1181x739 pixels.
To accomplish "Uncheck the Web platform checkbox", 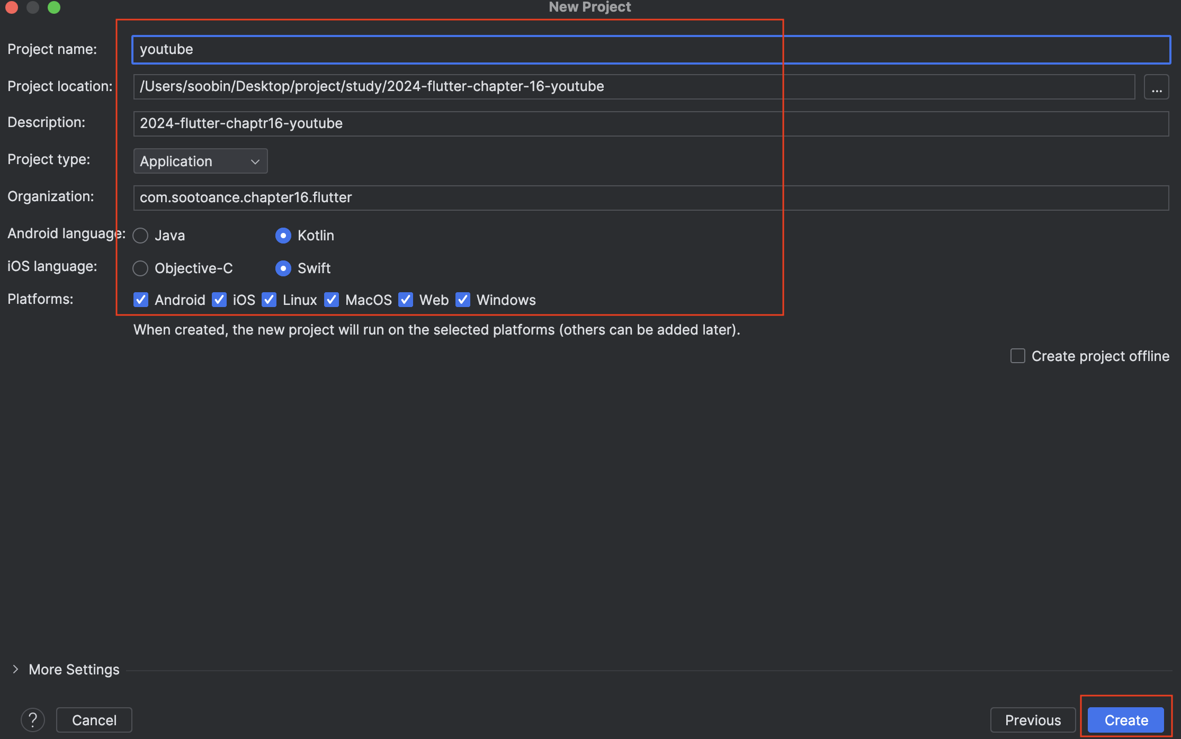I will [406, 300].
